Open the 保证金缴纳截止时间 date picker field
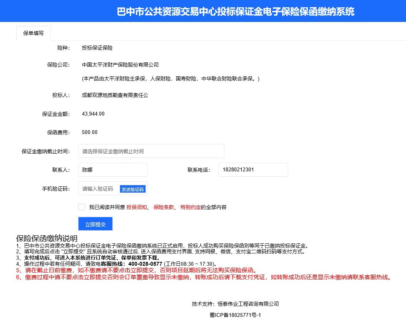Screen dimensions: 406x325 (x=151, y=151)
